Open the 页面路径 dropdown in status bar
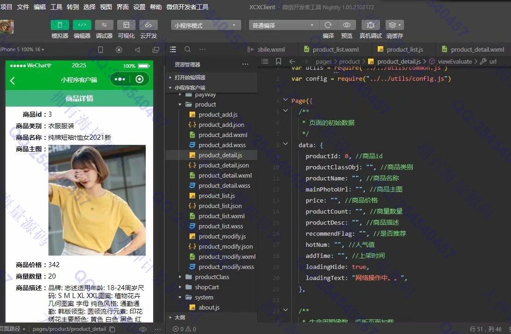The height and width of the screenshot is (334, 511). point(13,329)
